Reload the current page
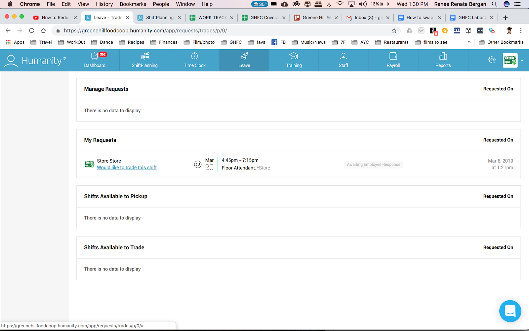 click(x=32, y=30)
